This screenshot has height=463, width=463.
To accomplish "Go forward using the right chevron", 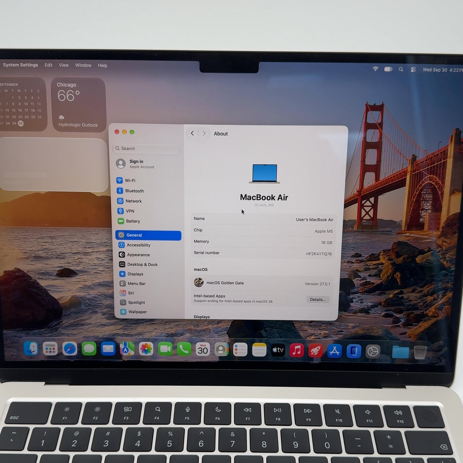I will coord(204,133).
